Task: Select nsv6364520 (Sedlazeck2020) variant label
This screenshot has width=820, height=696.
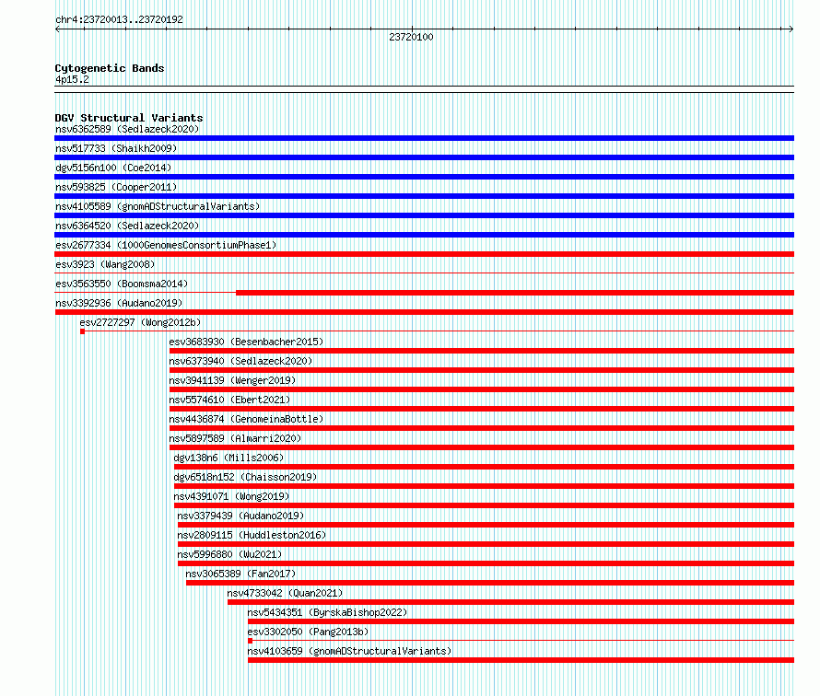Action: point(127,226)
